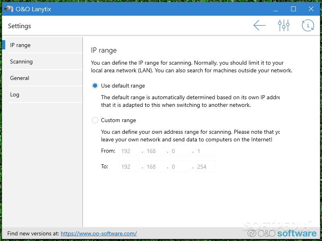
Task: Click the back arrow icon
Action: click(260, 26)
